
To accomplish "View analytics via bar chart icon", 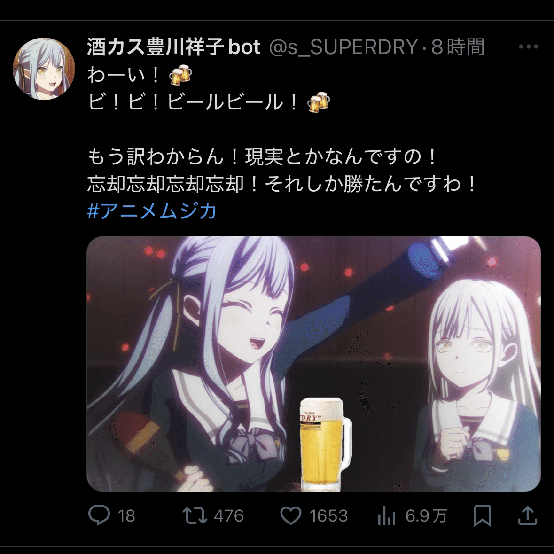I will [387, 516].
